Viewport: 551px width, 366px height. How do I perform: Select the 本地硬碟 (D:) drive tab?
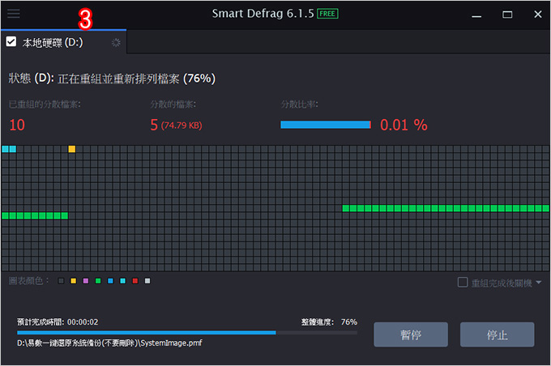click(x=63, y=42)
